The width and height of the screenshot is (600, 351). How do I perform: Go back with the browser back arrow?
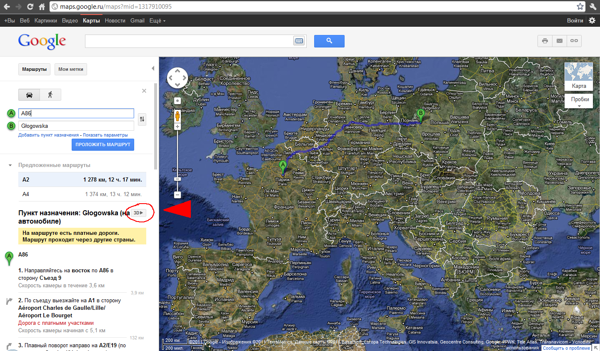(7, 7)
